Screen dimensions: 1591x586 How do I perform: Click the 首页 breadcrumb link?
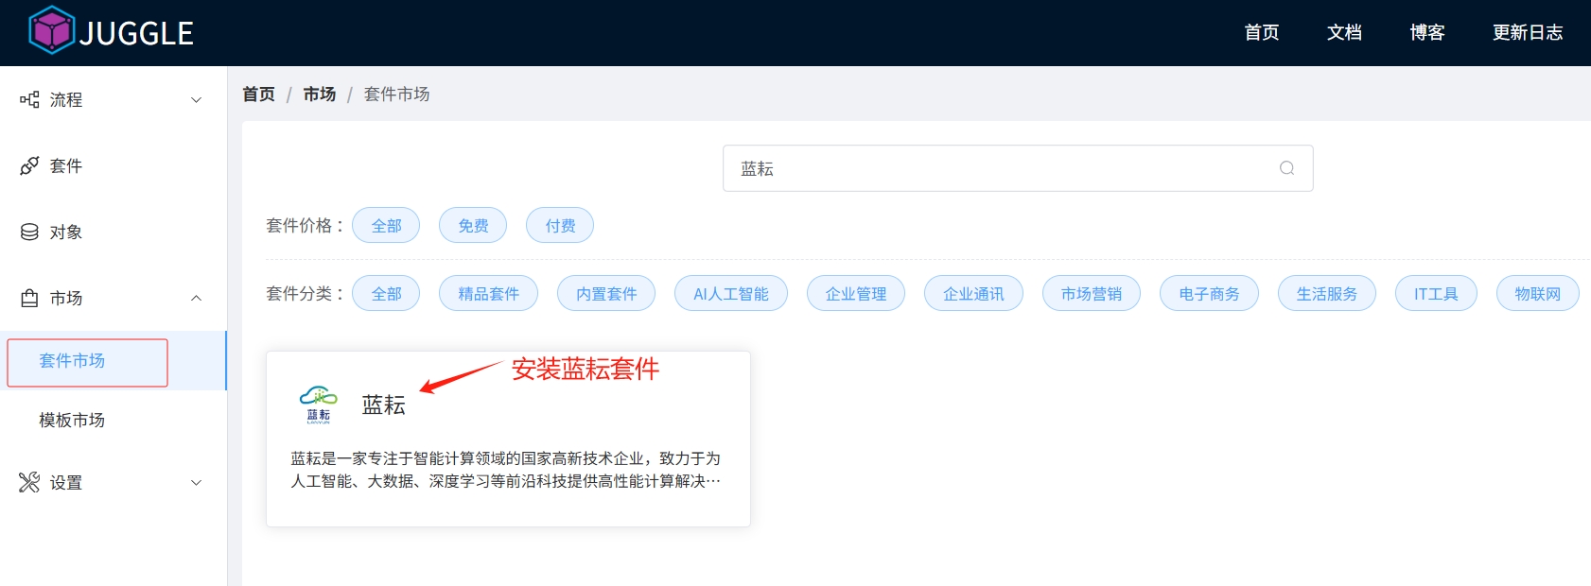tap(258, 94)
